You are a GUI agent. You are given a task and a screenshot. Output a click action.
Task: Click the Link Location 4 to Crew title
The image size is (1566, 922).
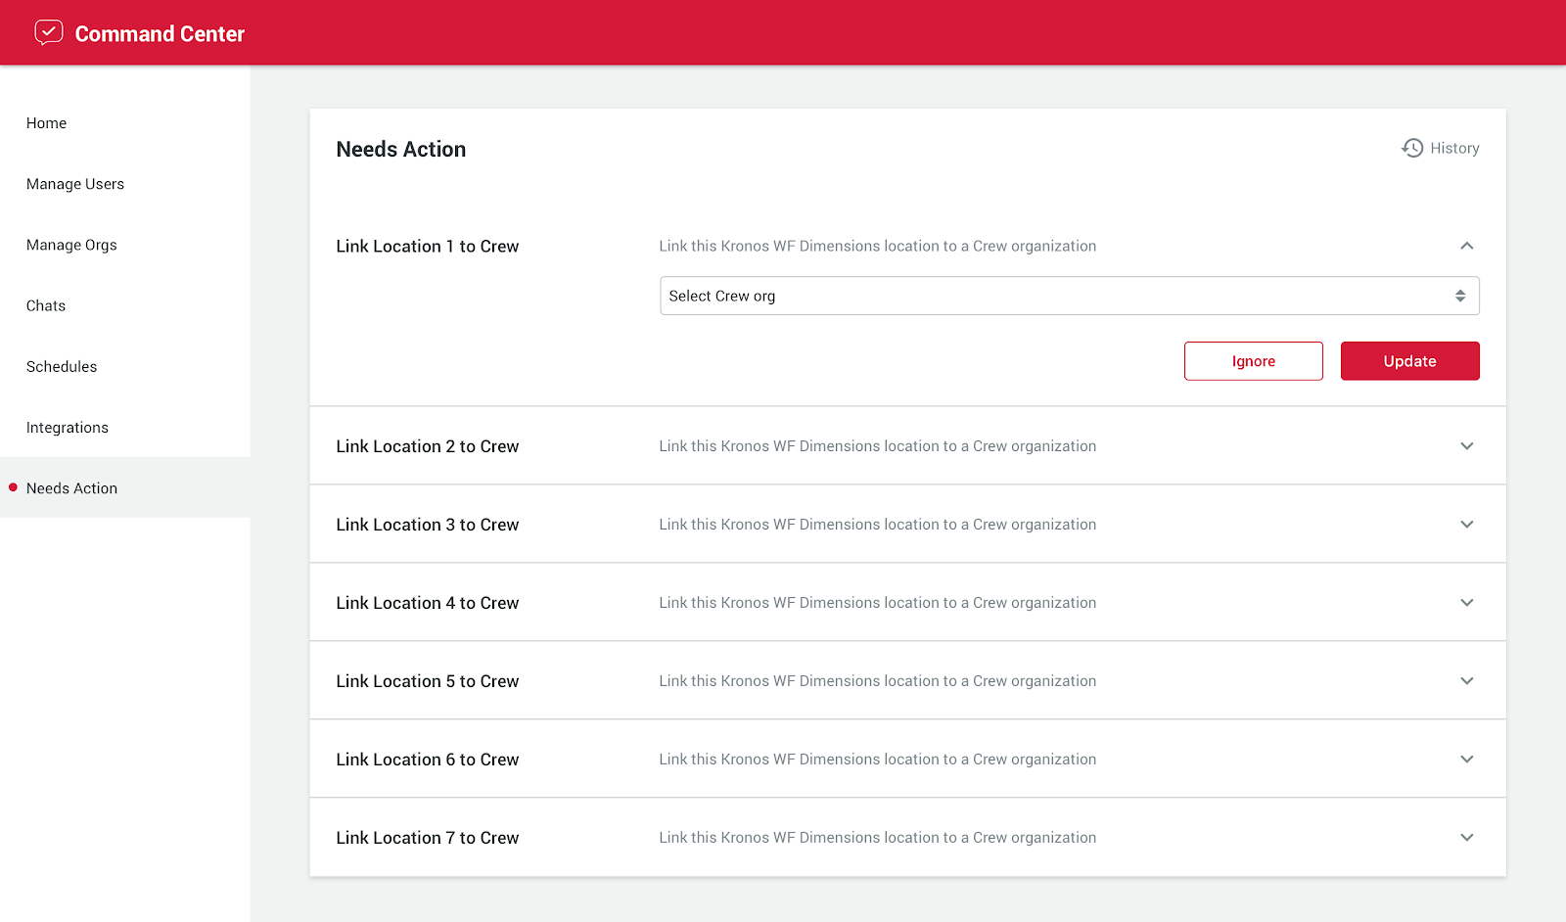coord(428,603)
